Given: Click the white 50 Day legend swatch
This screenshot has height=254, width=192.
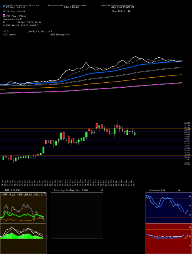Looking at the screenshot, I should pyautogui.click(x=4, y=11).
